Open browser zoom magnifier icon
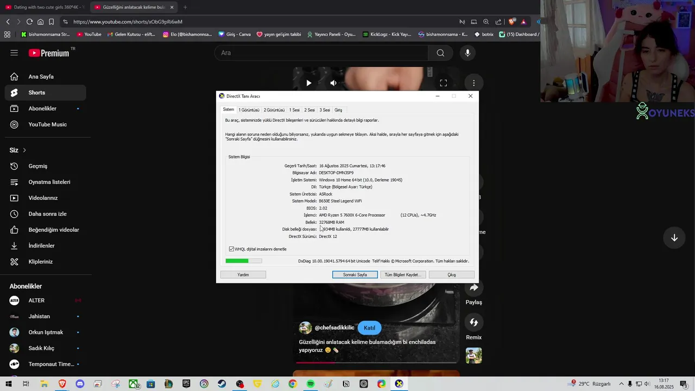The height and width of the screenshot is (391, 695). (x=486, y=22)
